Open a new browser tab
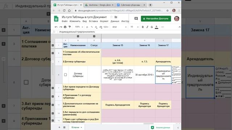Image resolution: width=232 pixels, height=130 pixels. tap(150, 5)
